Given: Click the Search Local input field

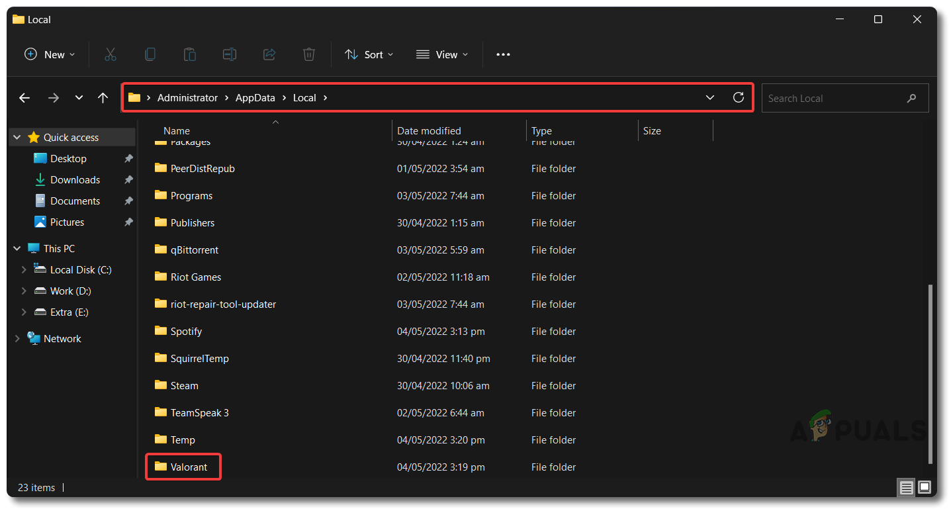Looking at the screenshot, I should point(834,98).
